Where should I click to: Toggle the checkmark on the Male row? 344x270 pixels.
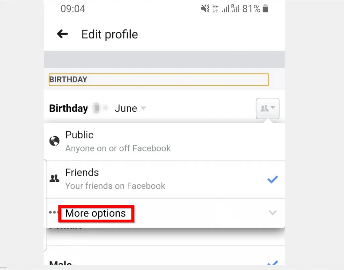click(x=272, y=264)
